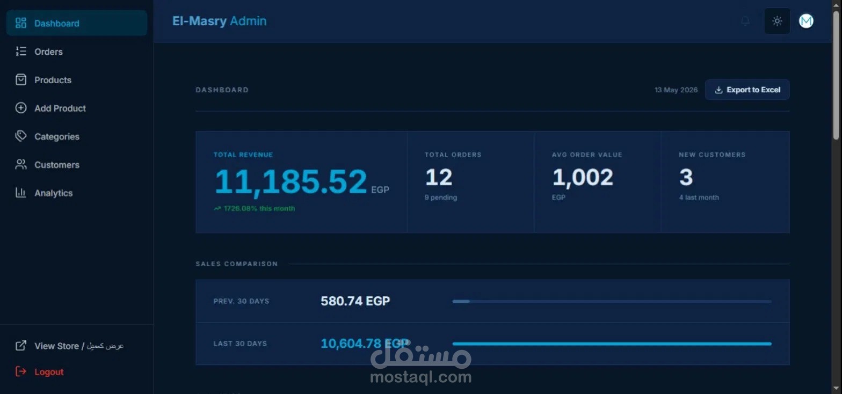The width and height of the screenshot is (842, 394).
Task: Click the 10,604.78 EGP amount
Action: (365, 344)
